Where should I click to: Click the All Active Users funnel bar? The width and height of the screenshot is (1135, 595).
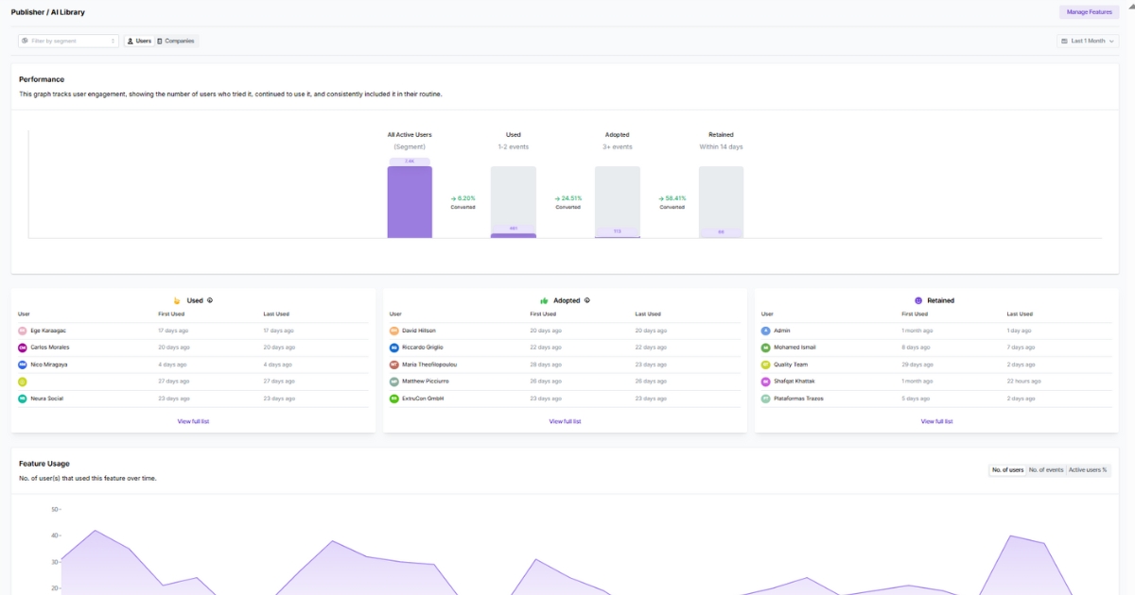(410, 198)
